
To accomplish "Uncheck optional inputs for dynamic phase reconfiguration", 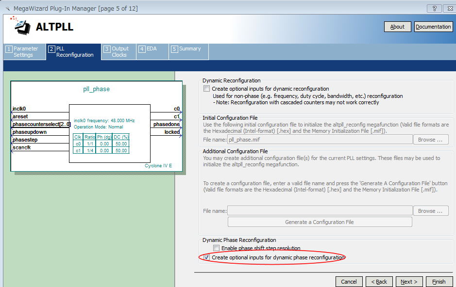I will pos(206,257).
